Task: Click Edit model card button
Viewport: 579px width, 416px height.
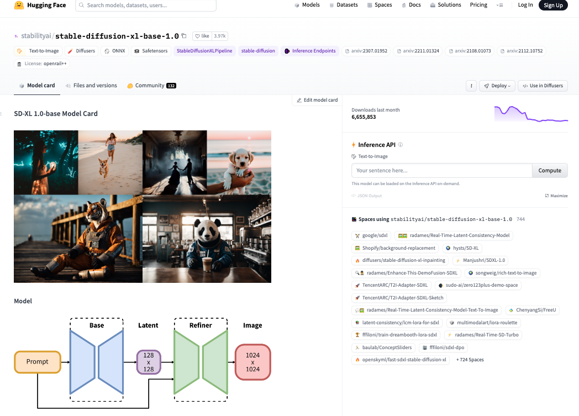Action: click(317, 100)
